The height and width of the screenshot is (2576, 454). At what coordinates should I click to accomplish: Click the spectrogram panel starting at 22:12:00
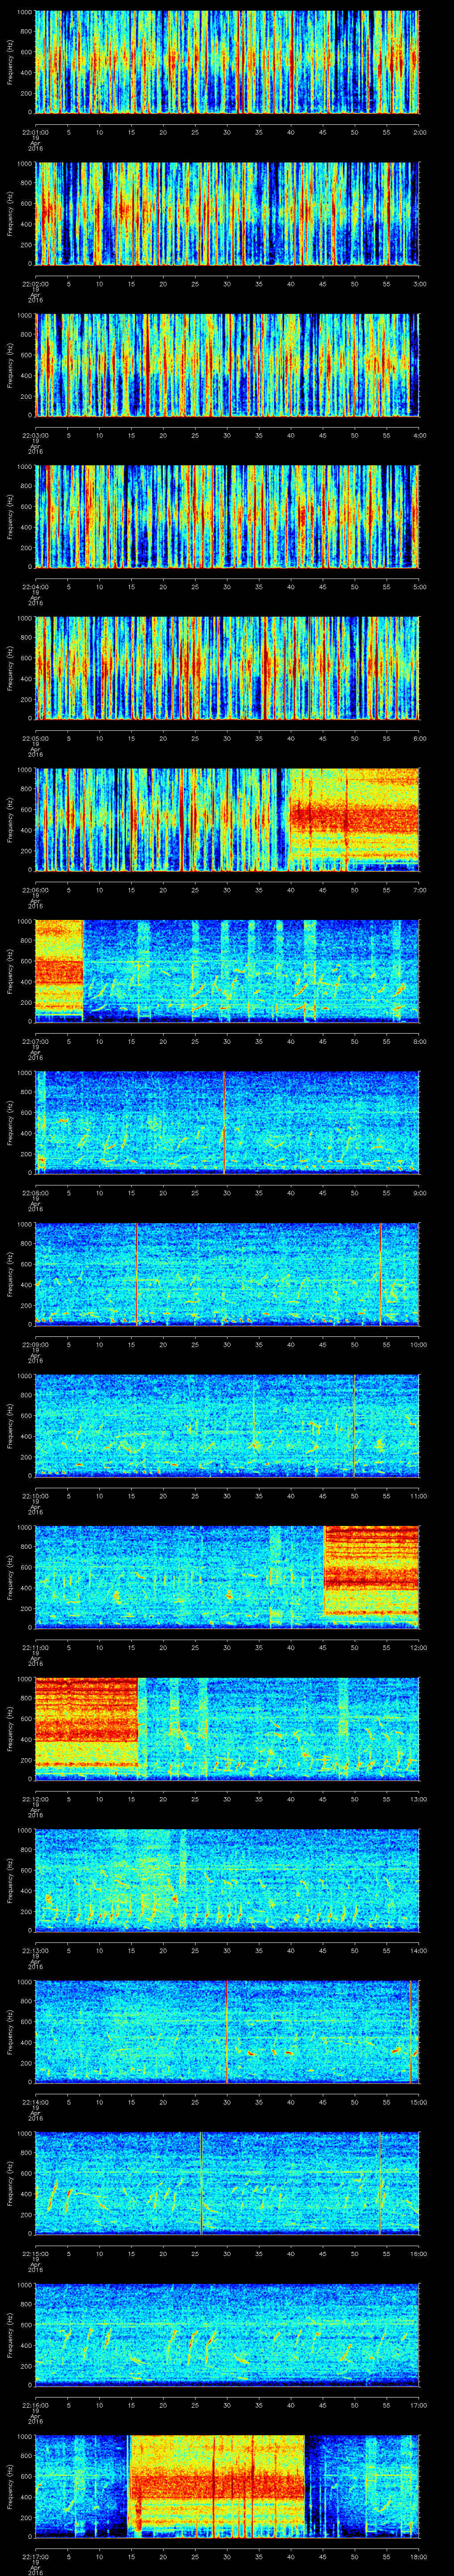227,1728
